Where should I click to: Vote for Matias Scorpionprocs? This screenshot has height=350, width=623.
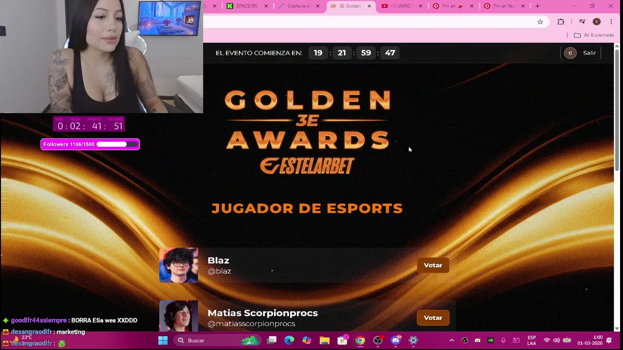pos(433,318)
